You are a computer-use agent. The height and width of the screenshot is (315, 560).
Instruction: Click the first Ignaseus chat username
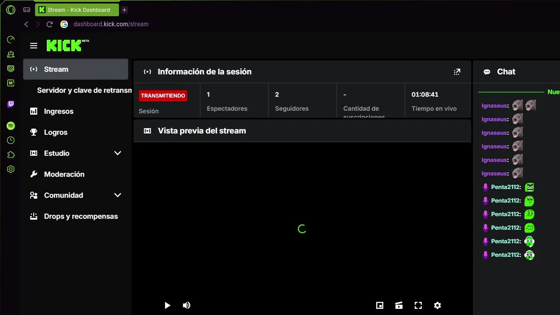coord(495,105)
